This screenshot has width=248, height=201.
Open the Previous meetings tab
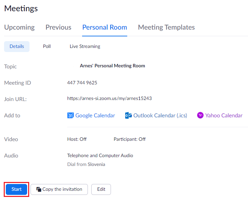coord(58,27)
